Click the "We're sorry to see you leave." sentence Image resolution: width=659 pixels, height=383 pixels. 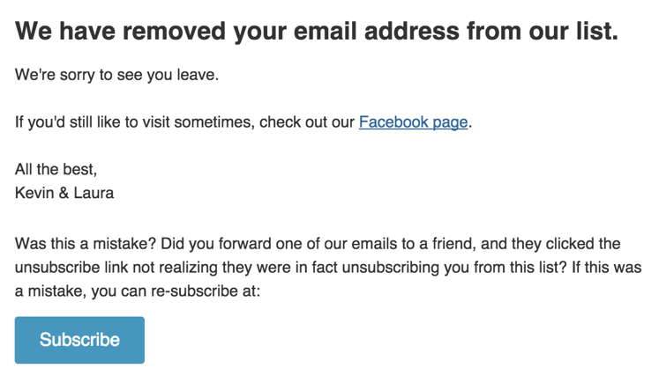coord(116,75)
